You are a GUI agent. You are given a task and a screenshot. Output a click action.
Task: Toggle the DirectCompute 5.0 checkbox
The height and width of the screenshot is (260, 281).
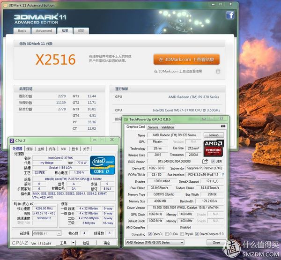coord(197,234)
